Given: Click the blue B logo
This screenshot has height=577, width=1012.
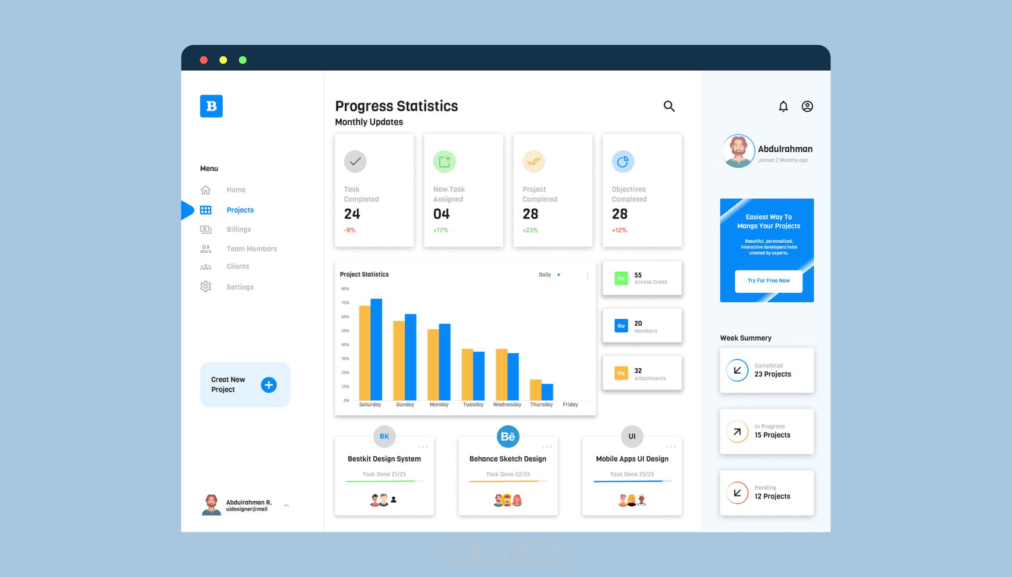Looking at the screenshot, I should coord(211,106).
